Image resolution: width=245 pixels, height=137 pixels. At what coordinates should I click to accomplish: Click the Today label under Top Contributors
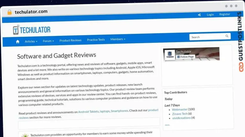[168, 99]
